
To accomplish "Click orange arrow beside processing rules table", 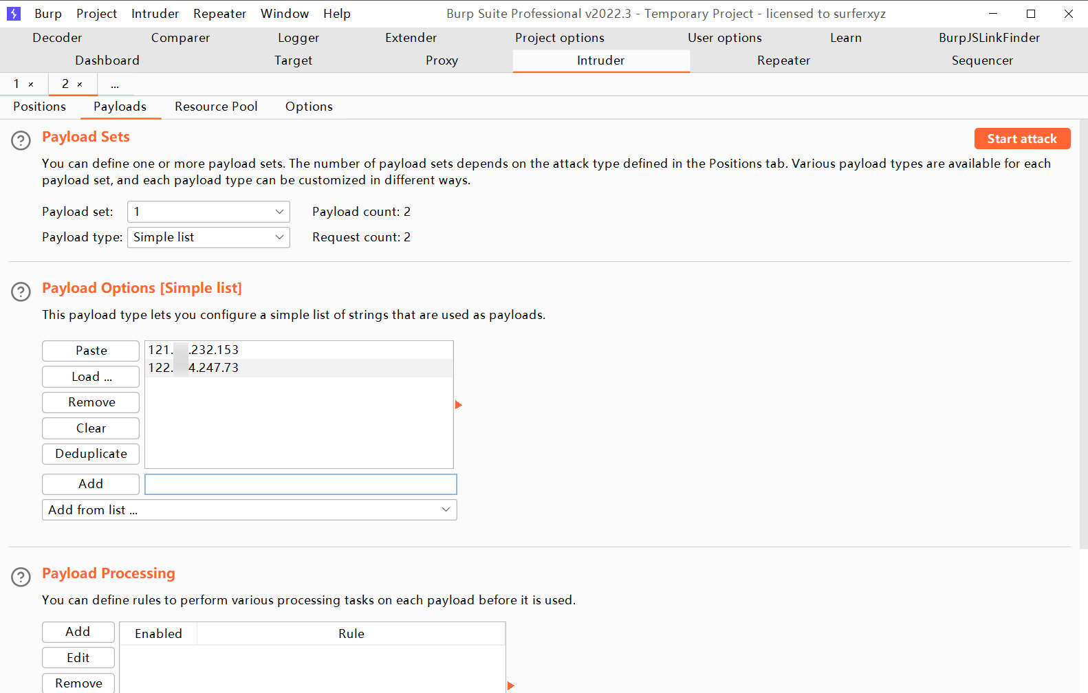I will [511, 685].
